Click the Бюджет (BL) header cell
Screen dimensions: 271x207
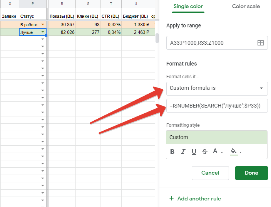tap(135, 15)
